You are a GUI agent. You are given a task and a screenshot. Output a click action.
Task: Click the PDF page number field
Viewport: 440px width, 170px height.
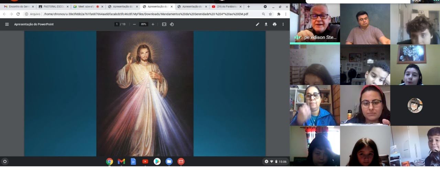point(117,24)
